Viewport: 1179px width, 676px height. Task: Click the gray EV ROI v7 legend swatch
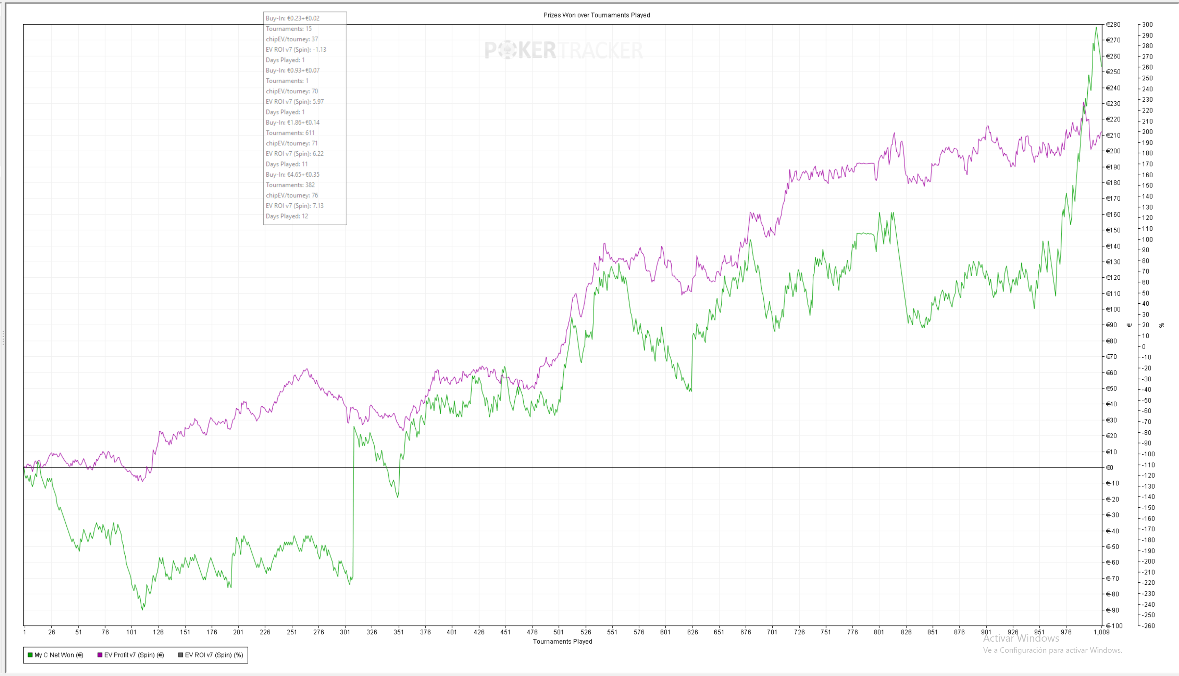click(181, 655)
